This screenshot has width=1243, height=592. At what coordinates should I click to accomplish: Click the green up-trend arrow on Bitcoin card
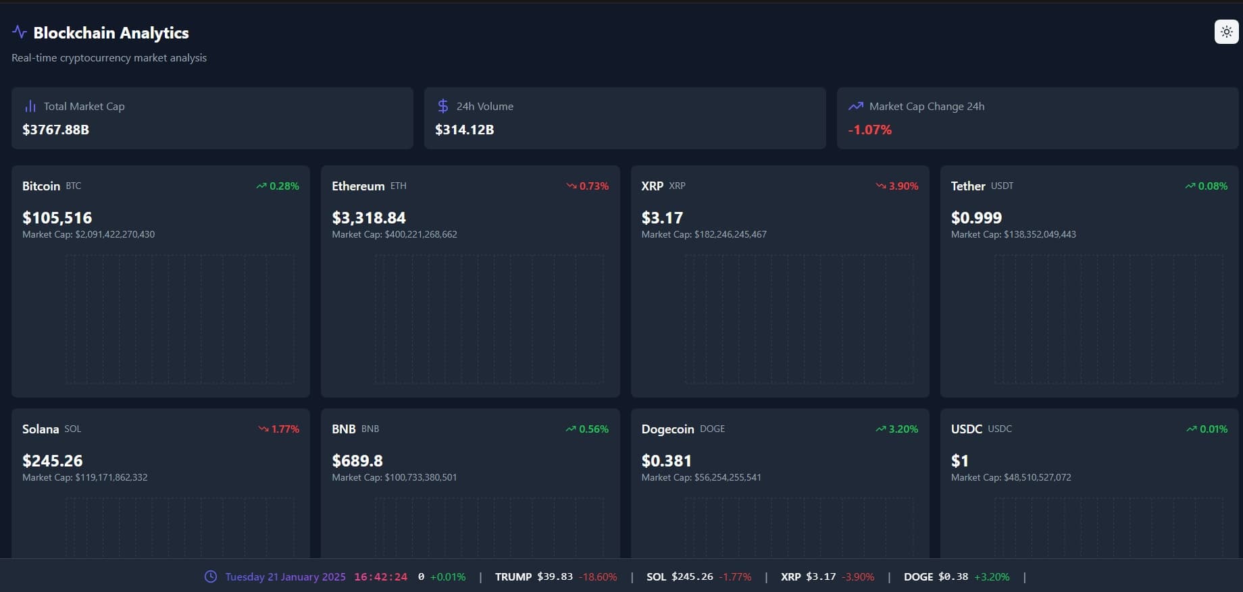click(261, 186)
